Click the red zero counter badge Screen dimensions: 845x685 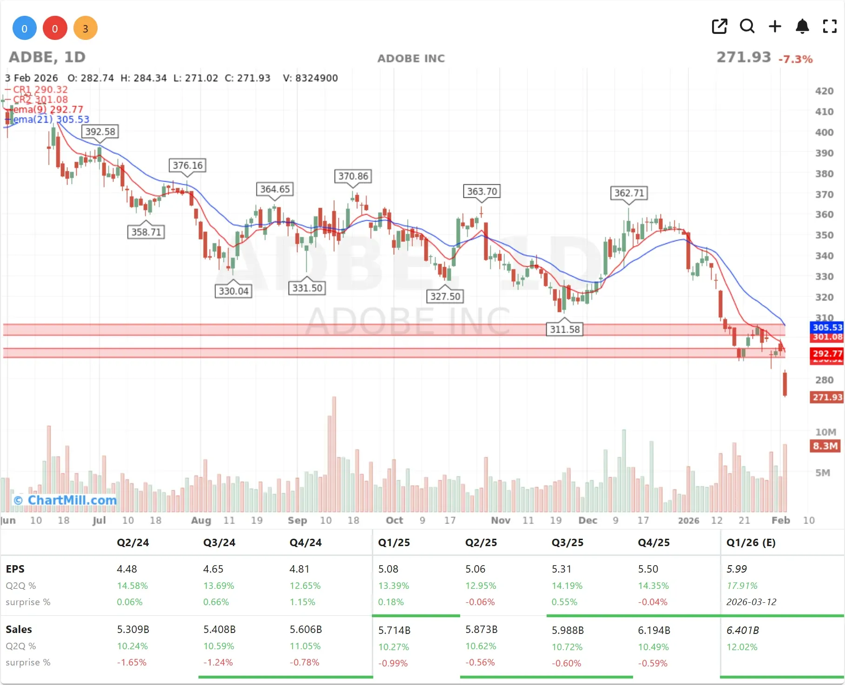point(55,28)
